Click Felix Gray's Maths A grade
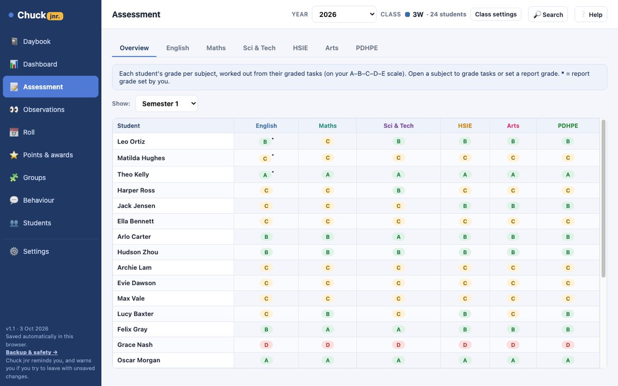Viewport: 618px width, 386px height. pyautogui.click(x=328, y=329)
